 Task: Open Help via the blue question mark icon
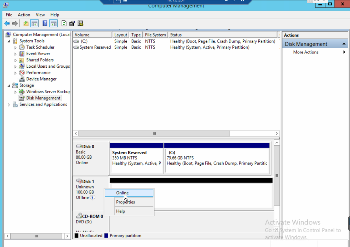coord(45,24)
